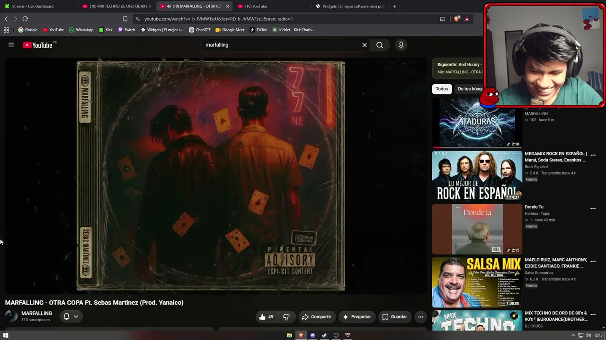Click the browser address bar URL
The image size is (606, 340).
219,19
